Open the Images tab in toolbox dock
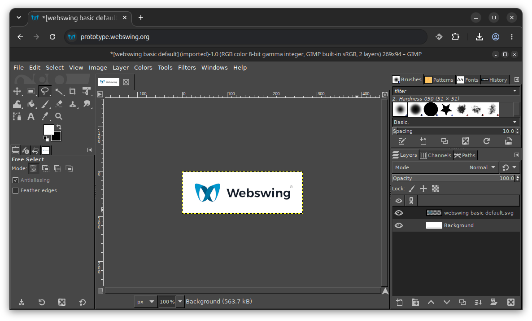 [x=46, y=150]
